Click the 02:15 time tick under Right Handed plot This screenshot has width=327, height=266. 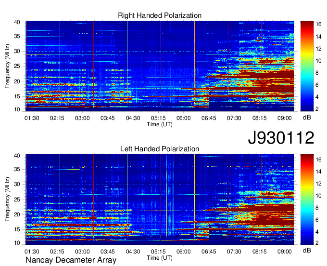tap(57, 118)
